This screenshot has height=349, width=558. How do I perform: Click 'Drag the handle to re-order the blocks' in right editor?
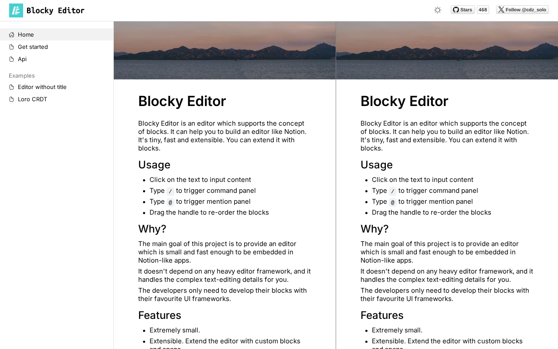pyautogui.click(x=432, y=212)
